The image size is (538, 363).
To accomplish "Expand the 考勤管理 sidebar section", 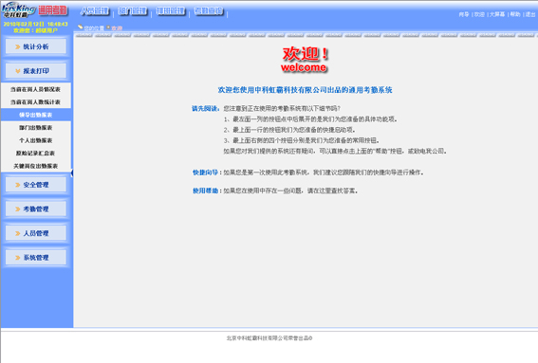I will point(36,209).
